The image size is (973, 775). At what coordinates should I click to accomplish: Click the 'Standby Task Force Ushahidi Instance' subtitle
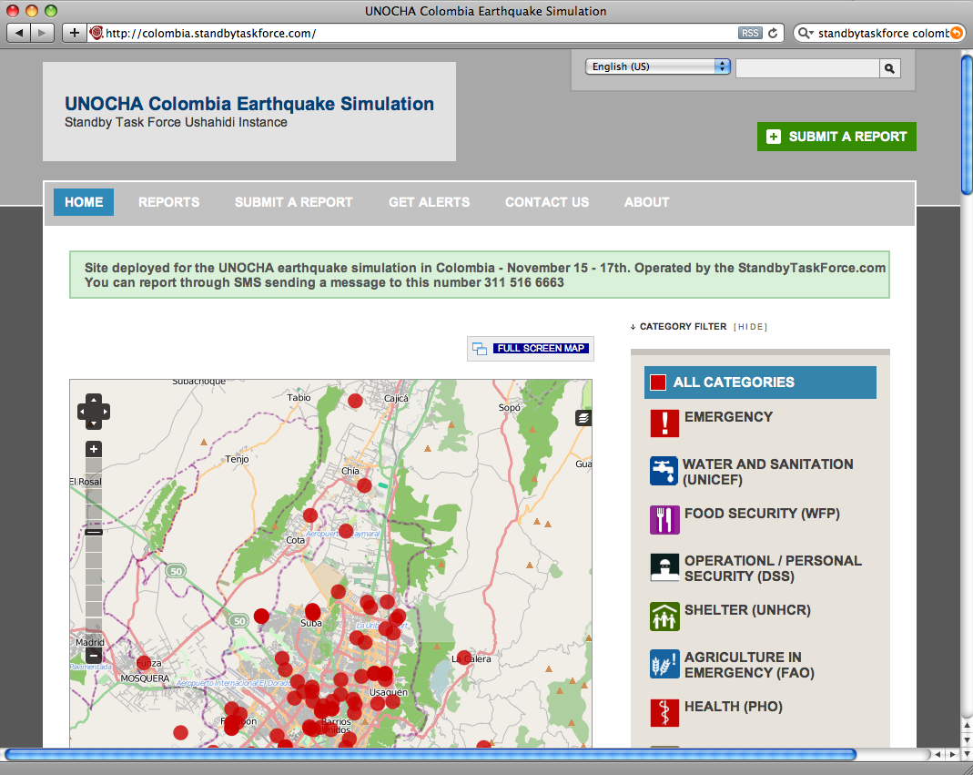click(177, 122)
